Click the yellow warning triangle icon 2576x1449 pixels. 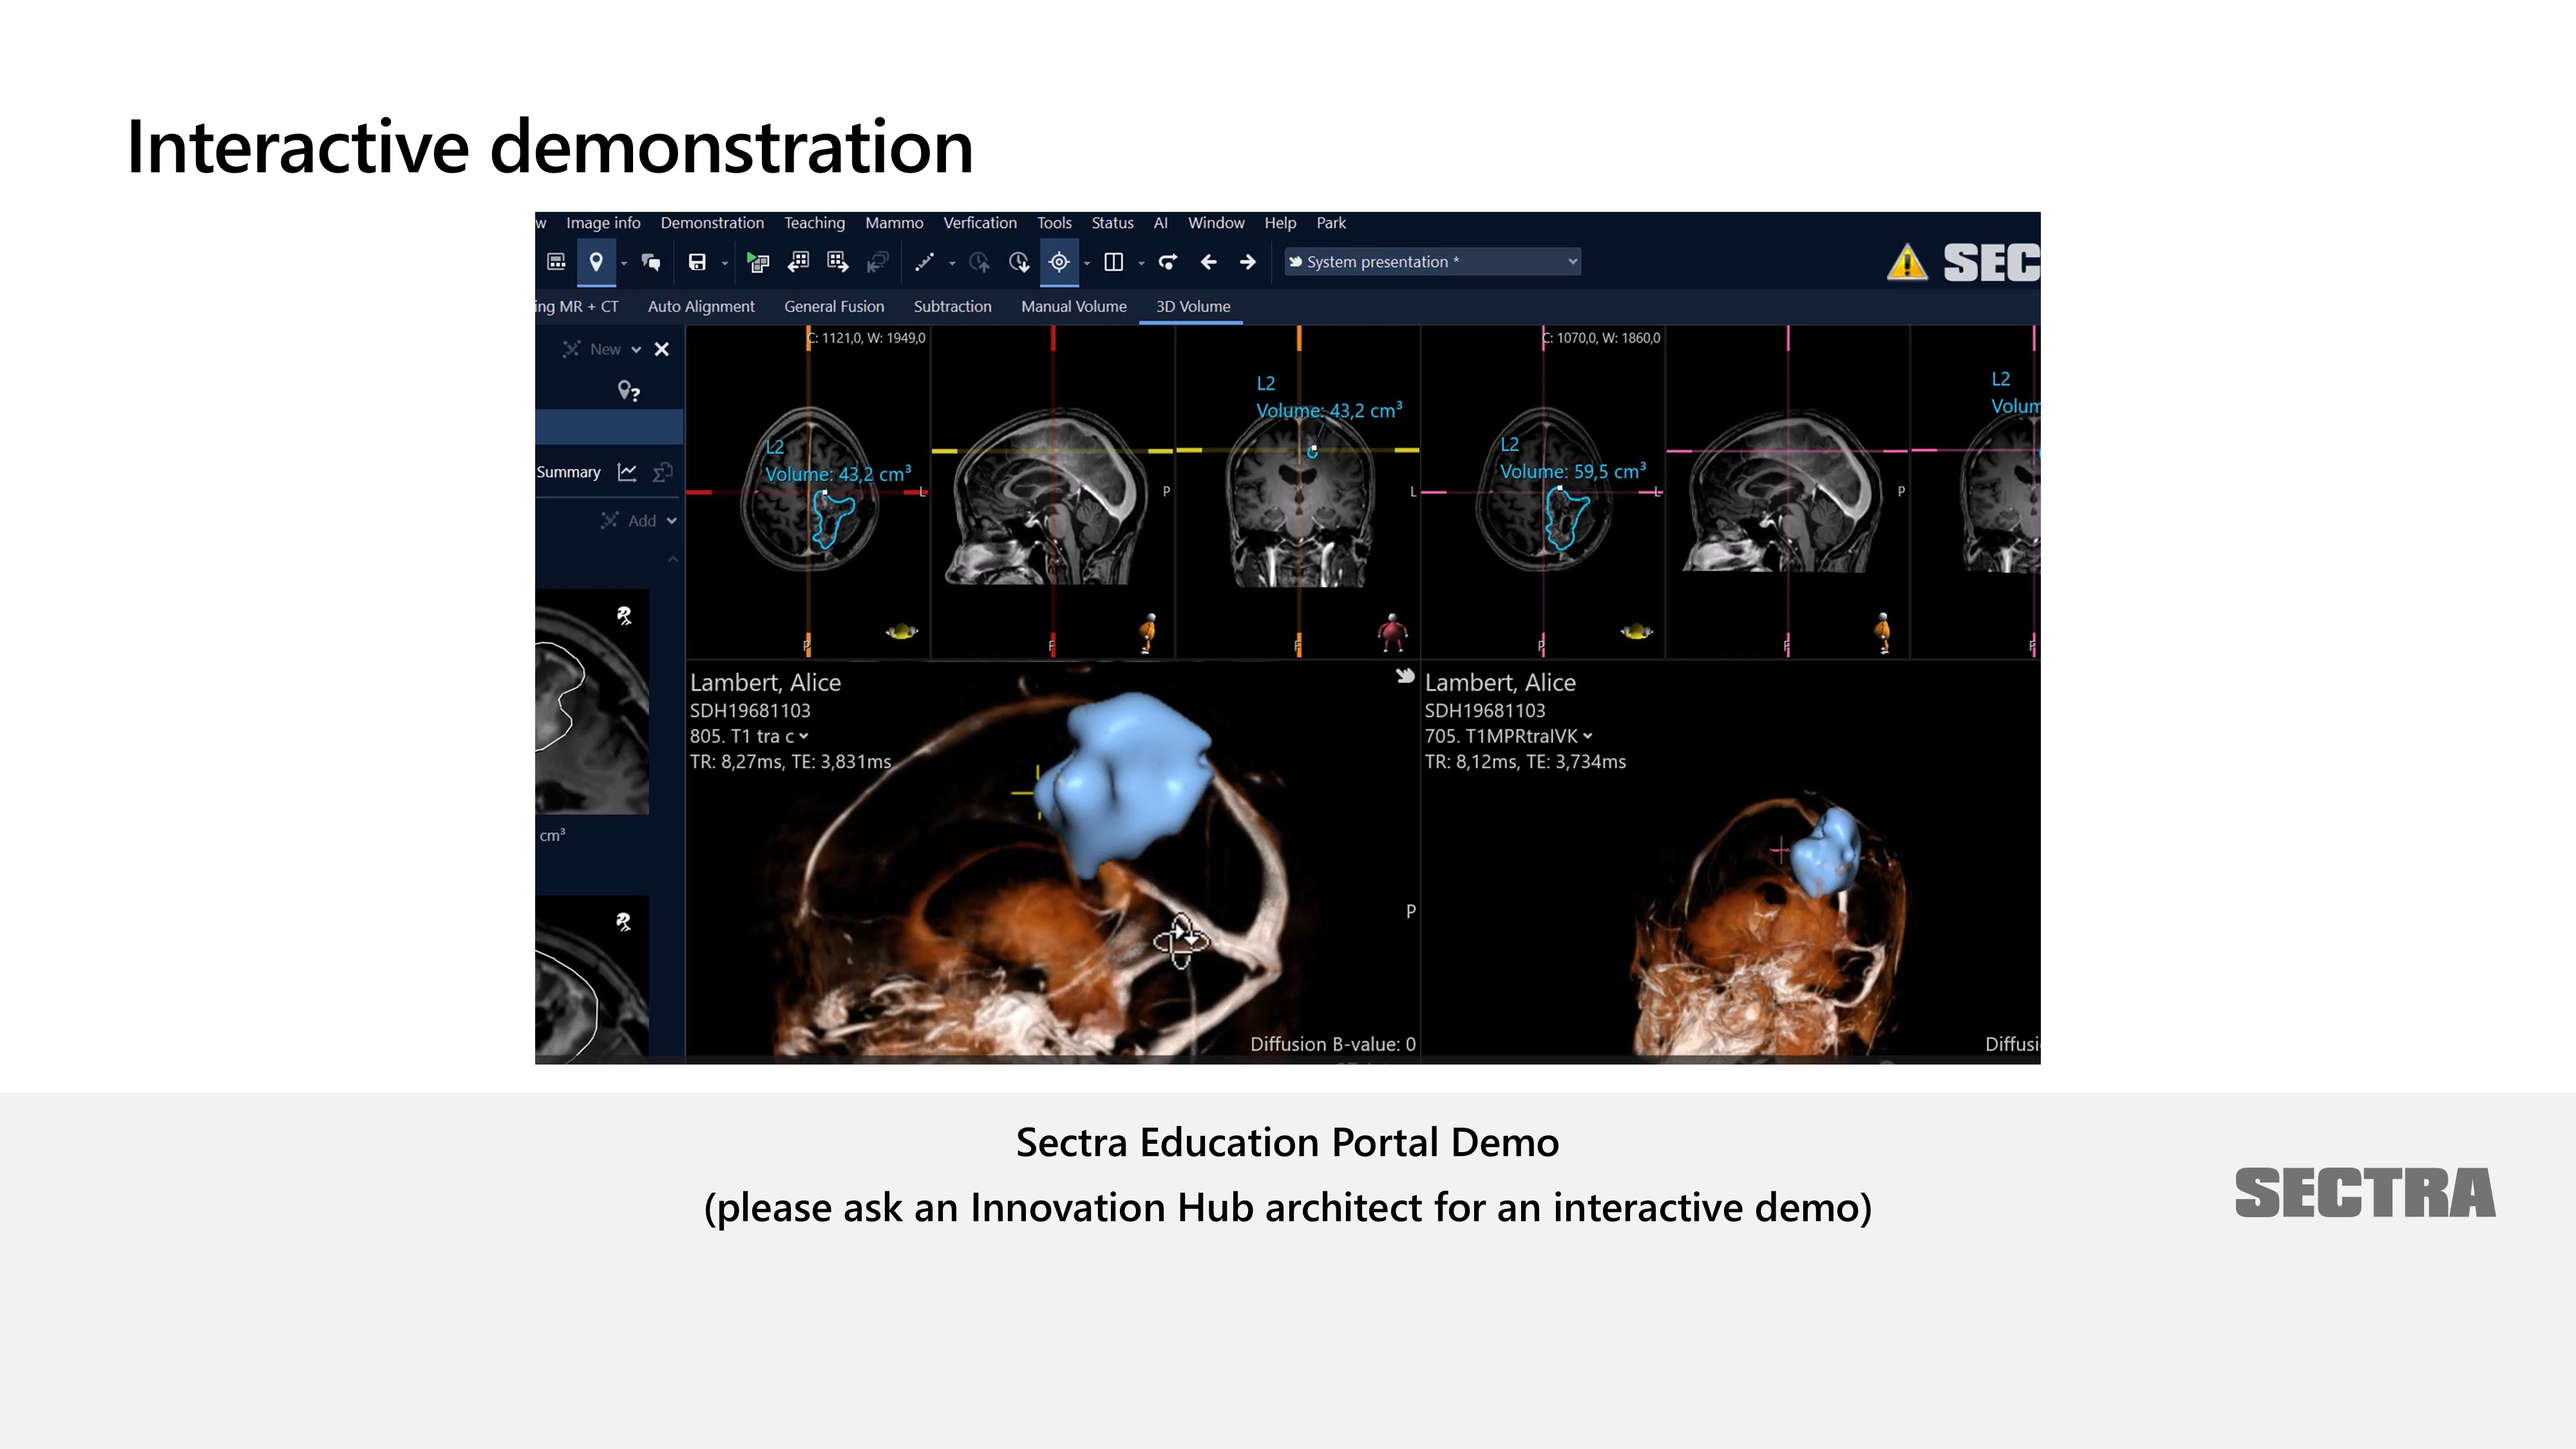[1907, 263]
